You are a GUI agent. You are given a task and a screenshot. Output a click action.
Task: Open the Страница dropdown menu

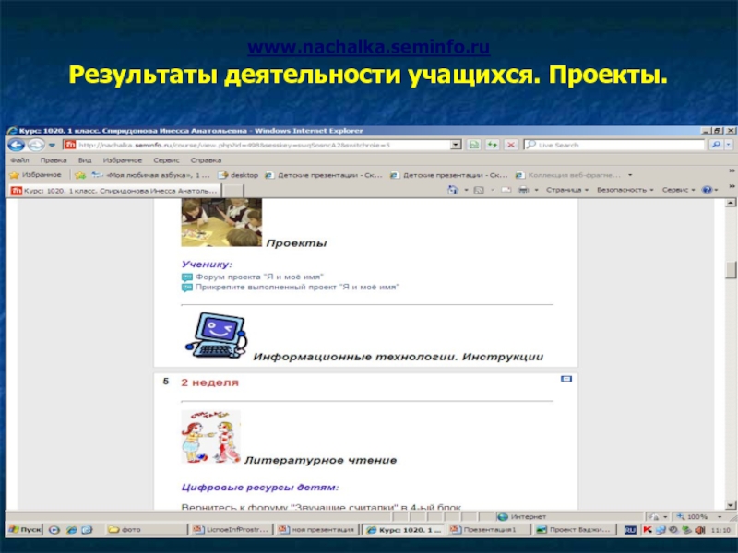566,190
